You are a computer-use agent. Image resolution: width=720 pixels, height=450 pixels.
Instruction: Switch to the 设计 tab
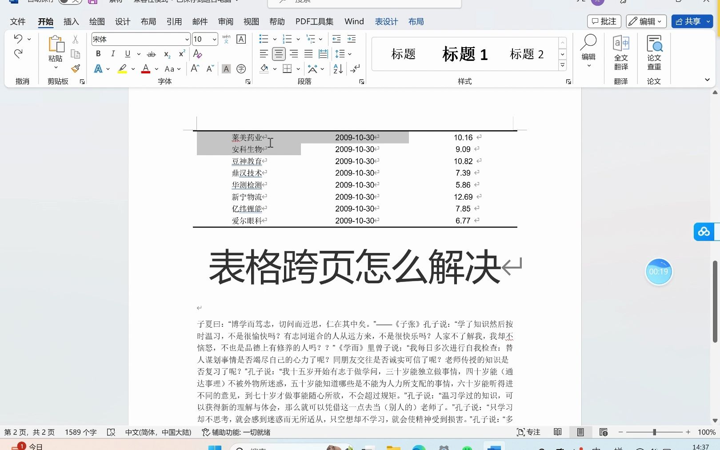123,21
